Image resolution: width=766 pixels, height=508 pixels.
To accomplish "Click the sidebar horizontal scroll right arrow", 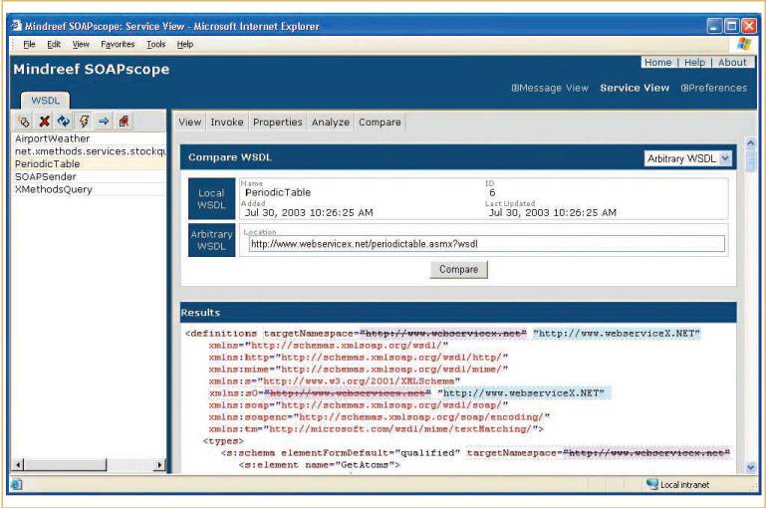I will pos(159,464).
